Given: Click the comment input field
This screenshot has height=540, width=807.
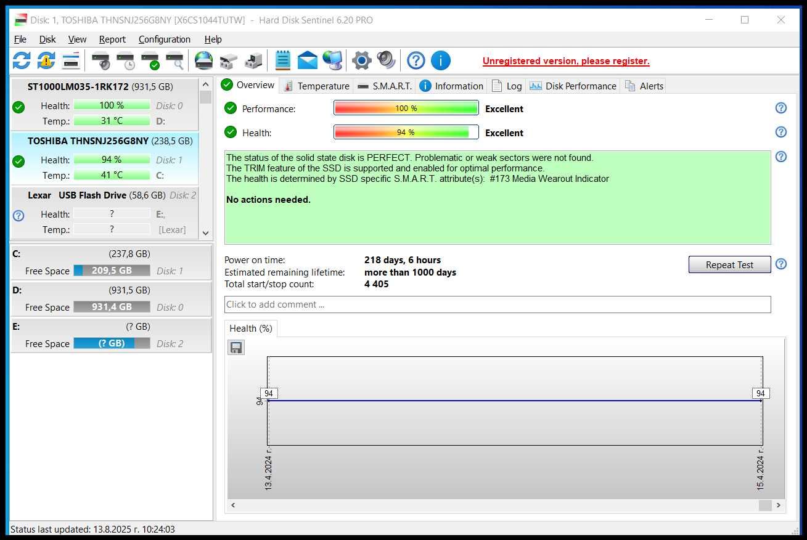Looking at the screenshot, I should 498,304.
